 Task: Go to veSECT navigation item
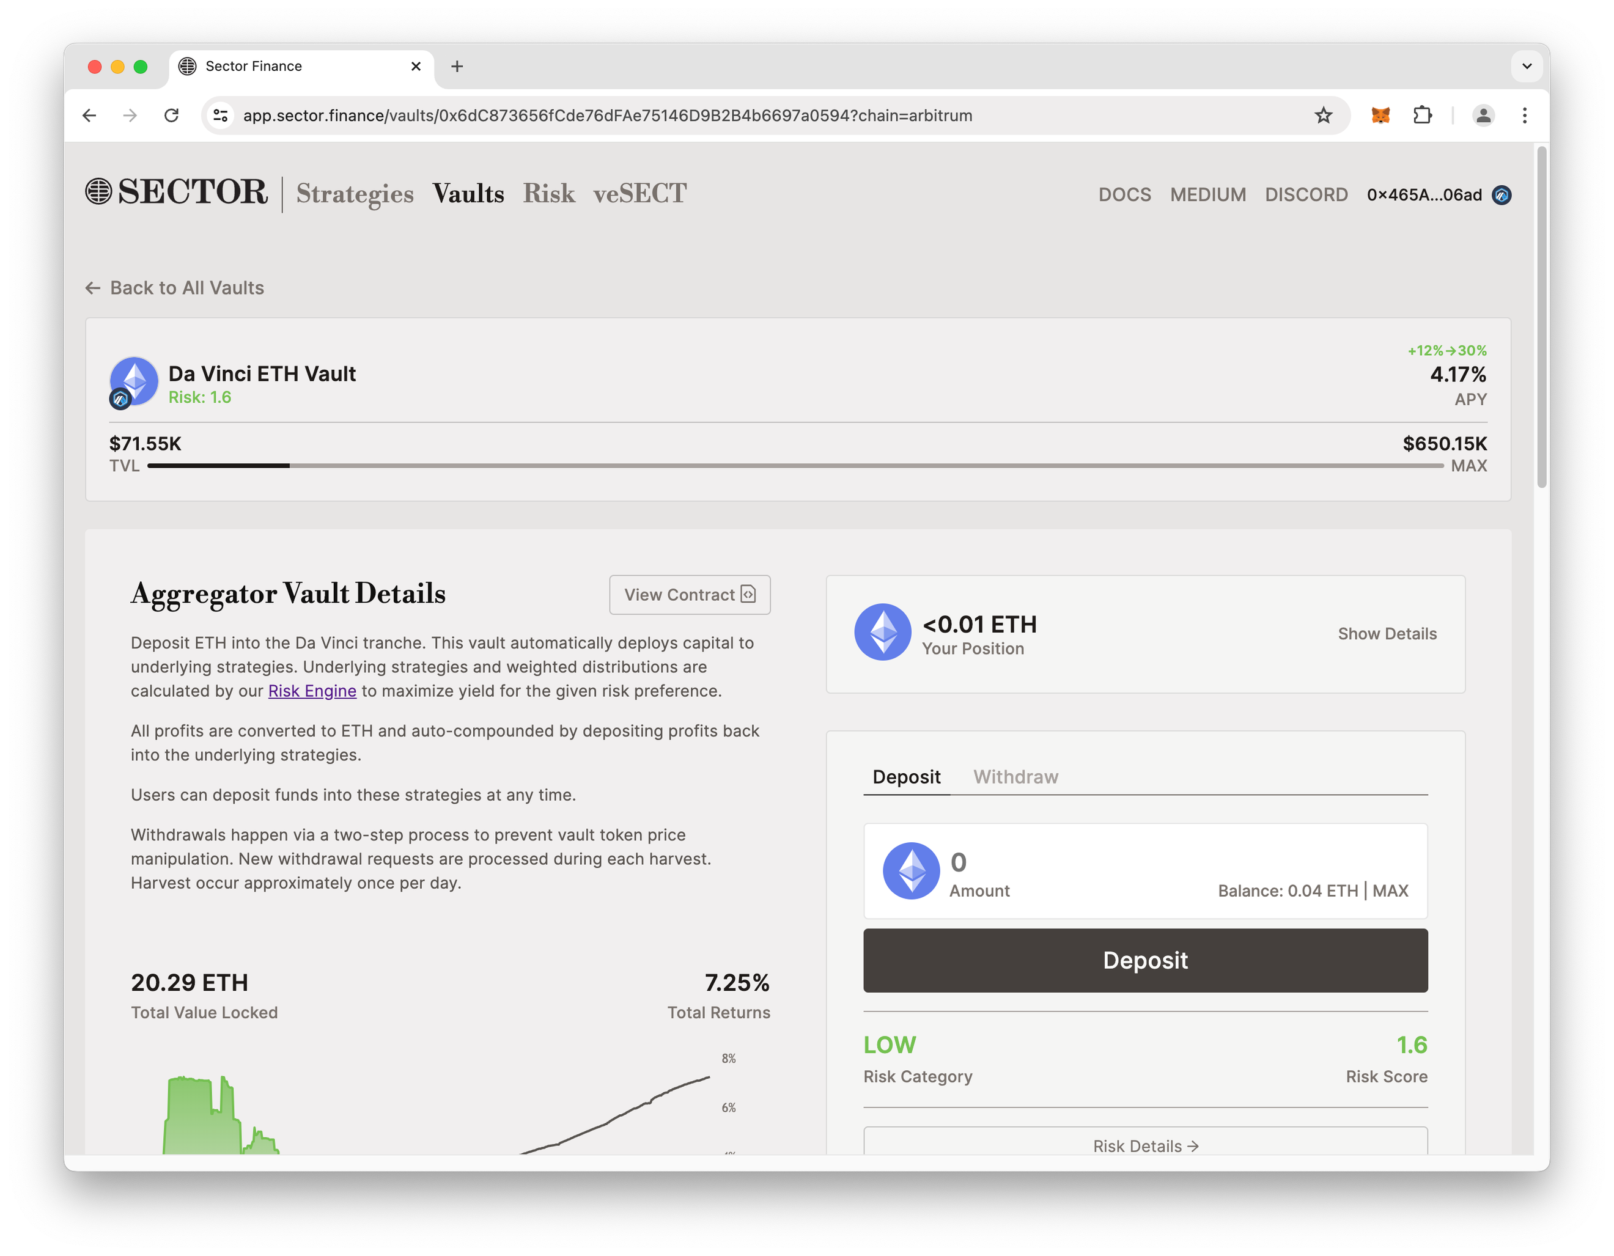coord(639,194)
